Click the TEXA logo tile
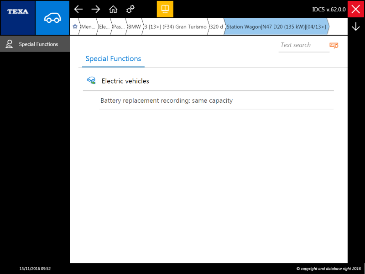Image resolution: width=365 pixels, height=274 pixels. point(18,18)
